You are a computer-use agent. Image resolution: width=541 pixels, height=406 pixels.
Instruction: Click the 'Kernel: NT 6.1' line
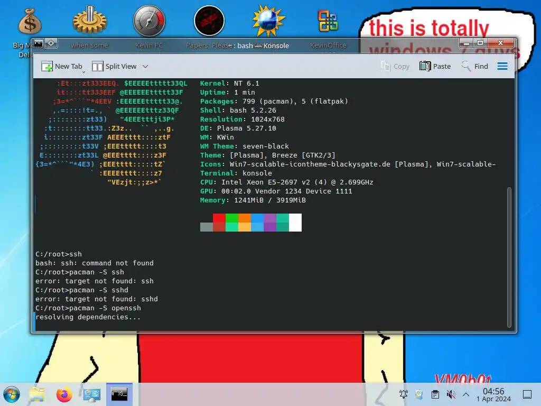click(229, 83)
